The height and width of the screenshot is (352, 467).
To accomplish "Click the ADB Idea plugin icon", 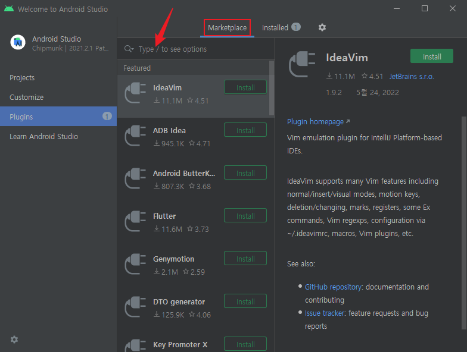I will click(135, 136).
